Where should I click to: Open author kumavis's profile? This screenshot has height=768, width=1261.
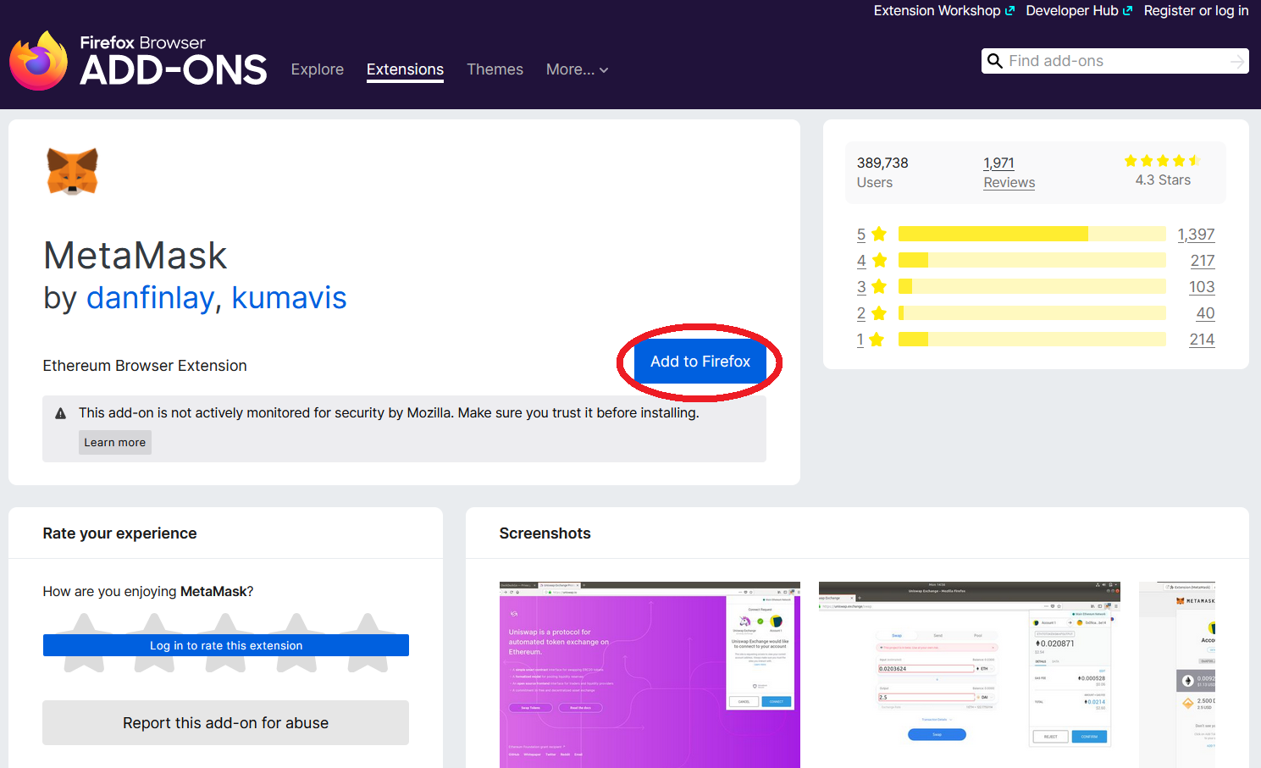pyautogui.click(x=289, y=298)
